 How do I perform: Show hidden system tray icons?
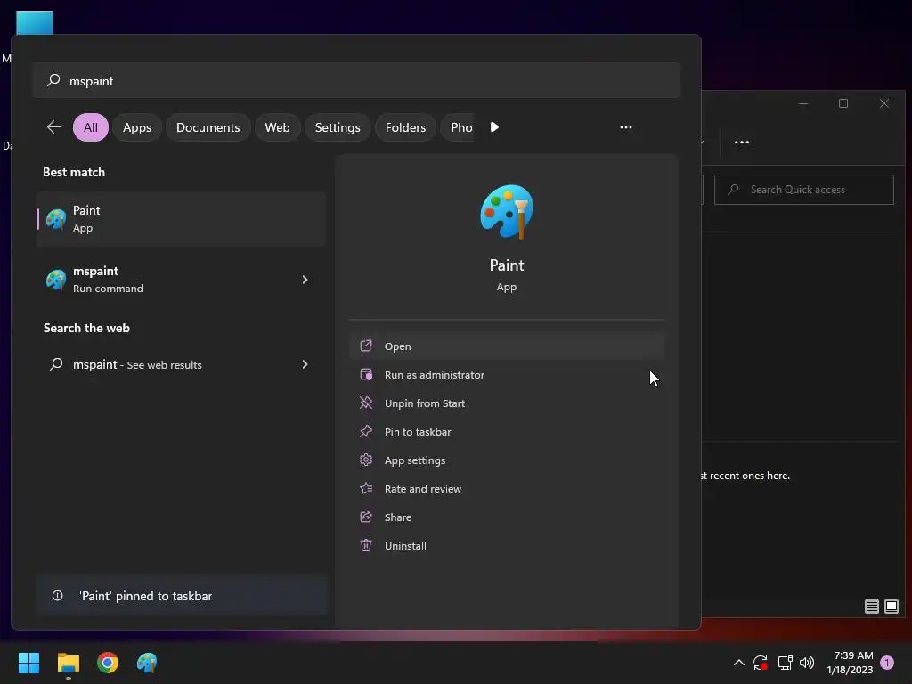pos(738,663)
